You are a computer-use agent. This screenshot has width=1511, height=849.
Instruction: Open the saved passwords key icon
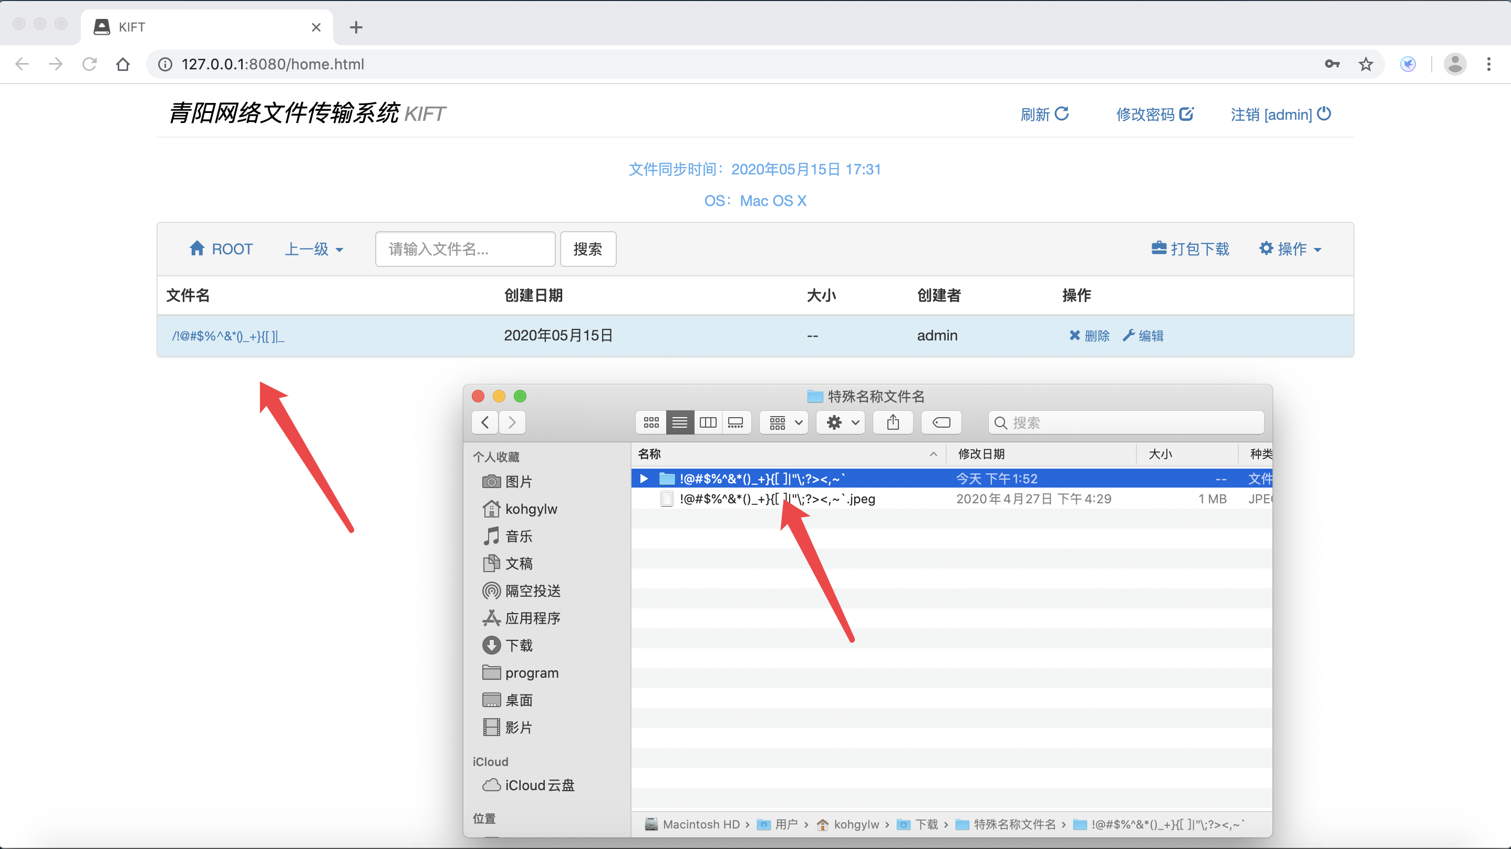pyautogui.click(x=1331, y=64)
